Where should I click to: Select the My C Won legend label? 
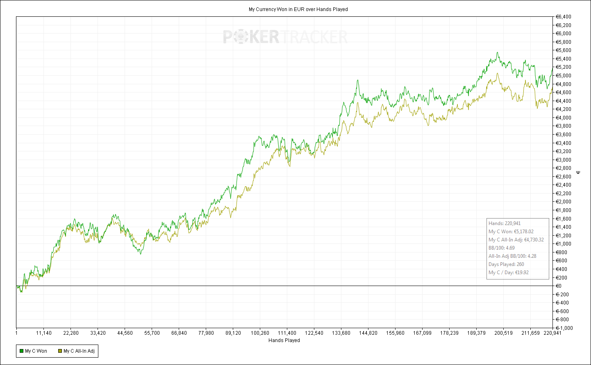(x=36, y=351)
